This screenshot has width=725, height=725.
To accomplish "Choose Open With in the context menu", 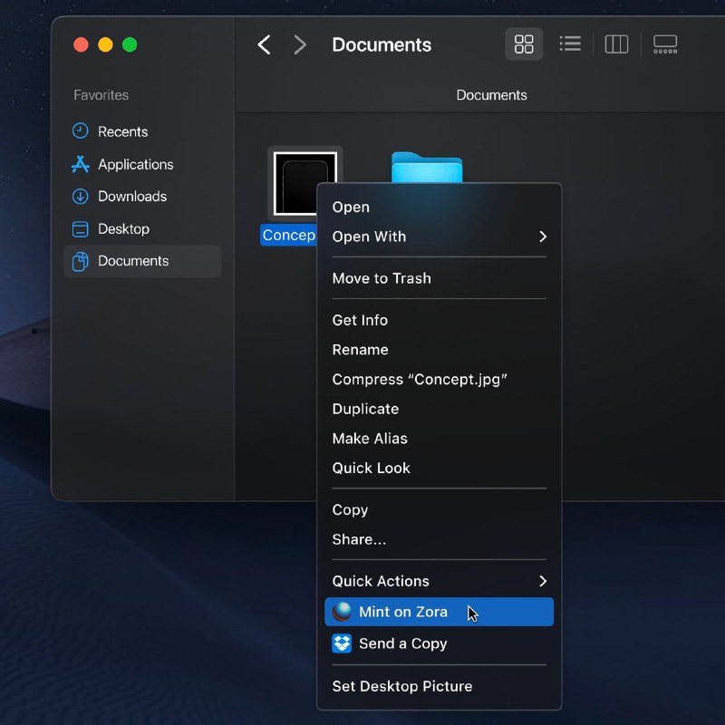I will [439, 237].
